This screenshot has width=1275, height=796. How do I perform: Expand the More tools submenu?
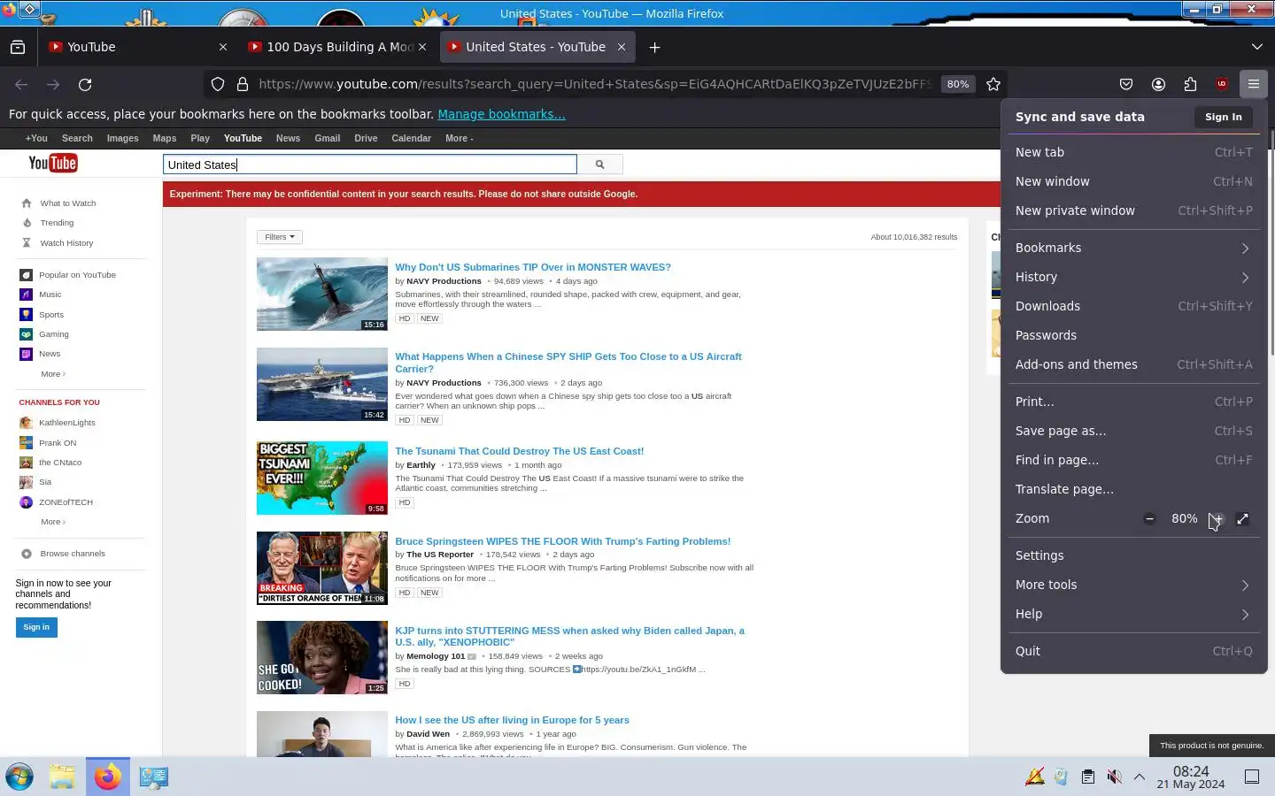pyautogui.click(x=1133, y=585)
